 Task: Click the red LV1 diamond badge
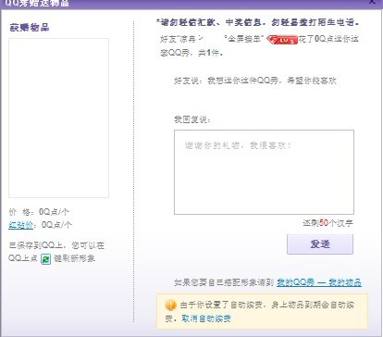click(282, 40)
